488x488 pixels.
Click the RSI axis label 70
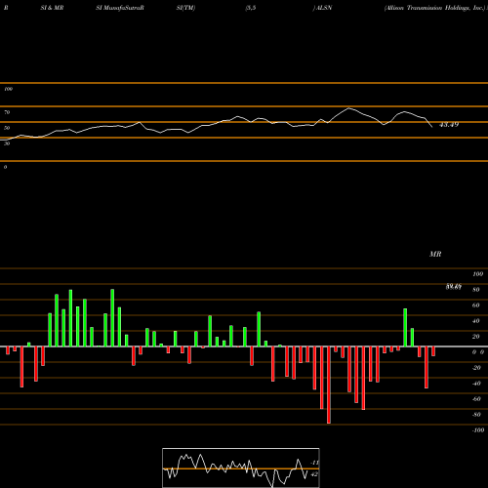point(7,112)
